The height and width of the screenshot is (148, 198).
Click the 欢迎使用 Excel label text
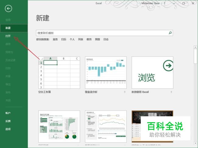[140, 92]
